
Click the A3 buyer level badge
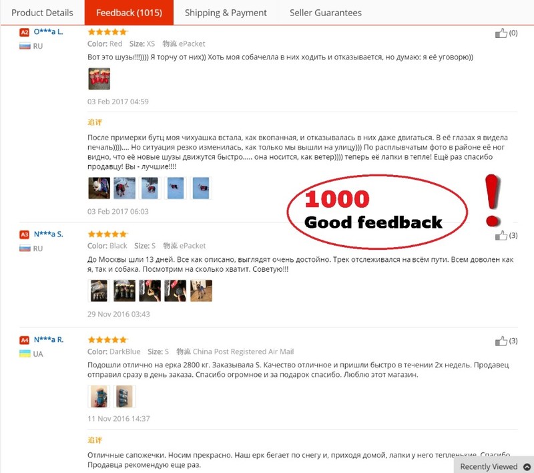pos(24,234)
